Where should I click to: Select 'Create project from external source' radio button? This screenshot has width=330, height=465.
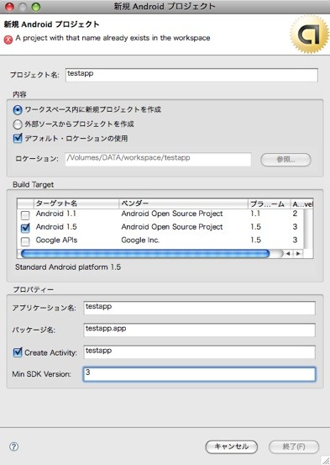[18, 124]
